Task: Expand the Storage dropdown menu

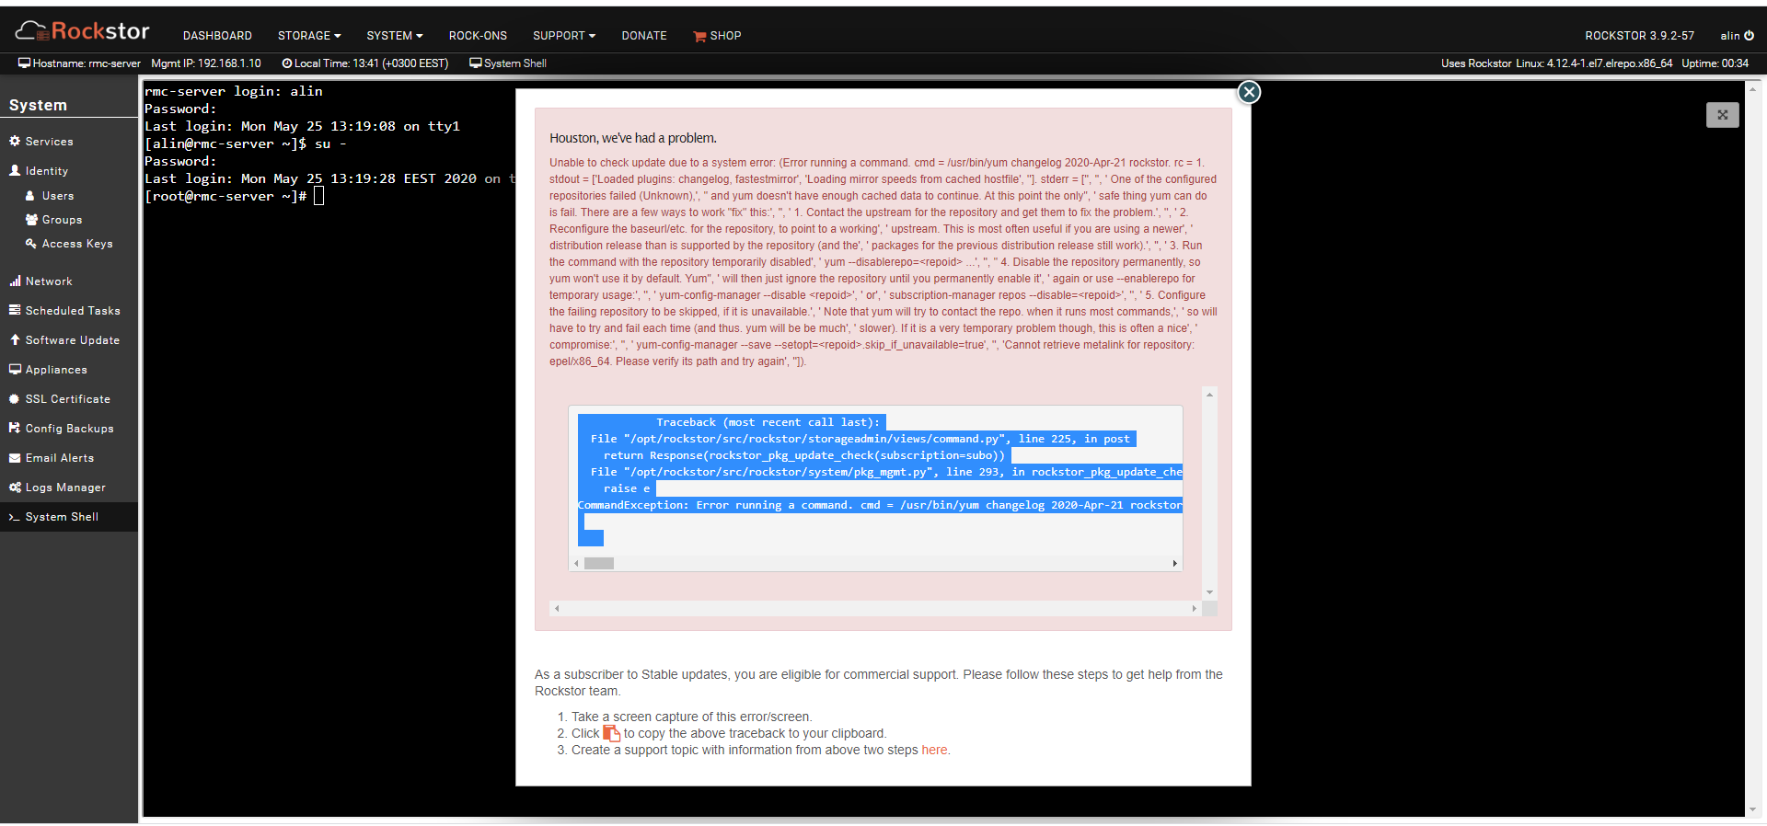Action: click(x=309, y=36)
